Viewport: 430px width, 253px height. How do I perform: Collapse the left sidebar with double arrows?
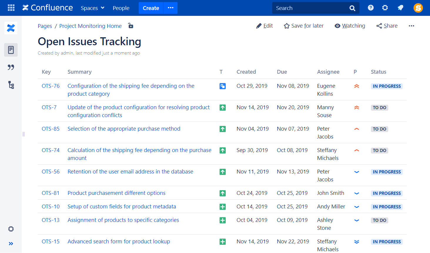(11, 243)
